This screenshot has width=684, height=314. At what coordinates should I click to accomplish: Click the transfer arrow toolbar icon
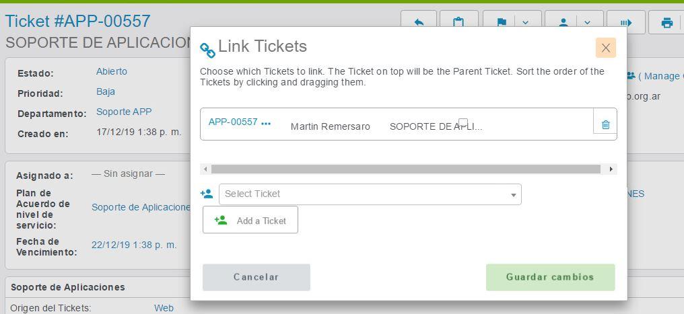[x=625, y=23]
